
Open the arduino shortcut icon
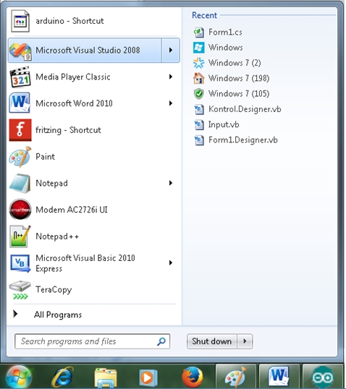[20, 21]
